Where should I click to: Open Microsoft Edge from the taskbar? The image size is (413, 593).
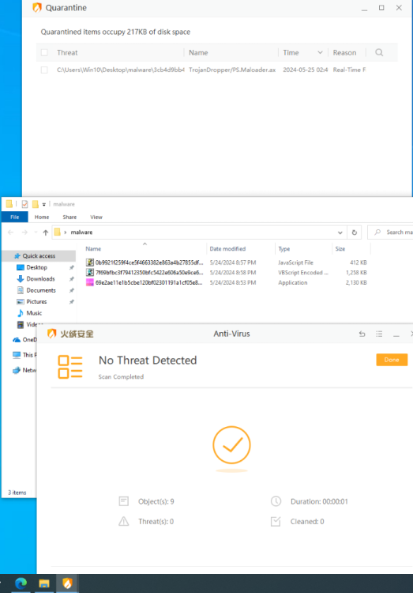click(x=21, y=584)
